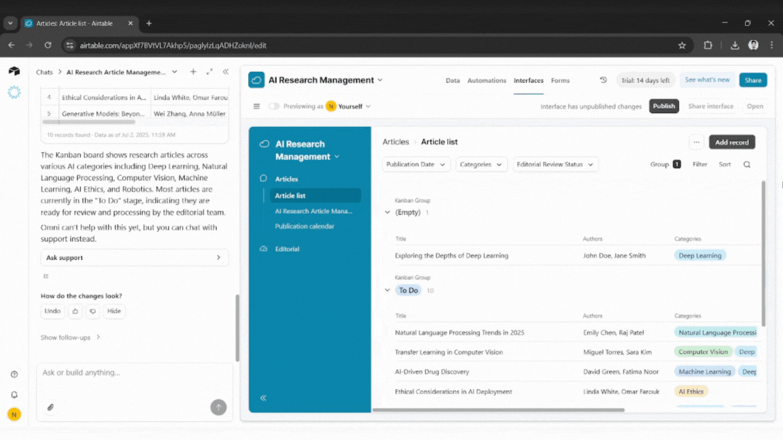Attach a file using the paperclip icon
This screenshot has width=783, height=440.
point(50,407)
